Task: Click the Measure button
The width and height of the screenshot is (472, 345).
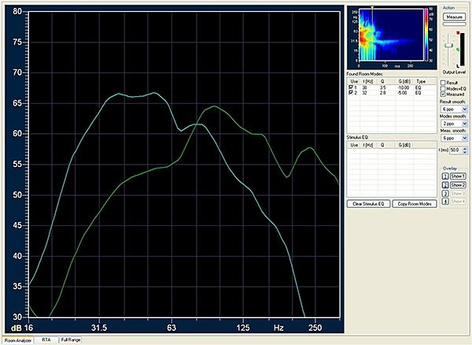Action: click(454, 16)
